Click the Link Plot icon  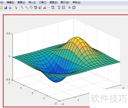coord(53,7)
